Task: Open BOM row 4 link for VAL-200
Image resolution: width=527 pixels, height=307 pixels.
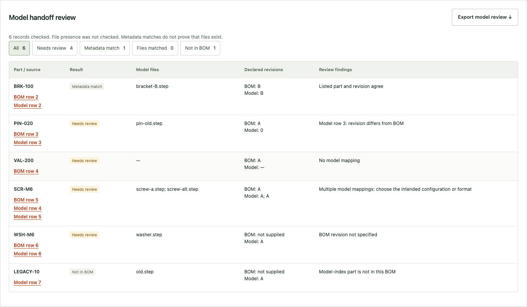Action: [x=26, y=171]
